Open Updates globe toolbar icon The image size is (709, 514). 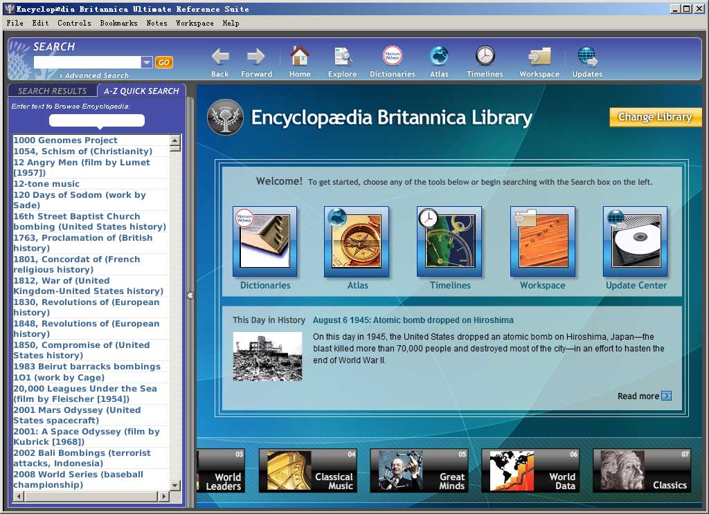coord(587,57)
